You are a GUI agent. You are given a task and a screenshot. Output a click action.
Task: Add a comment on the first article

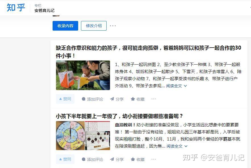[x=92, y=99]
